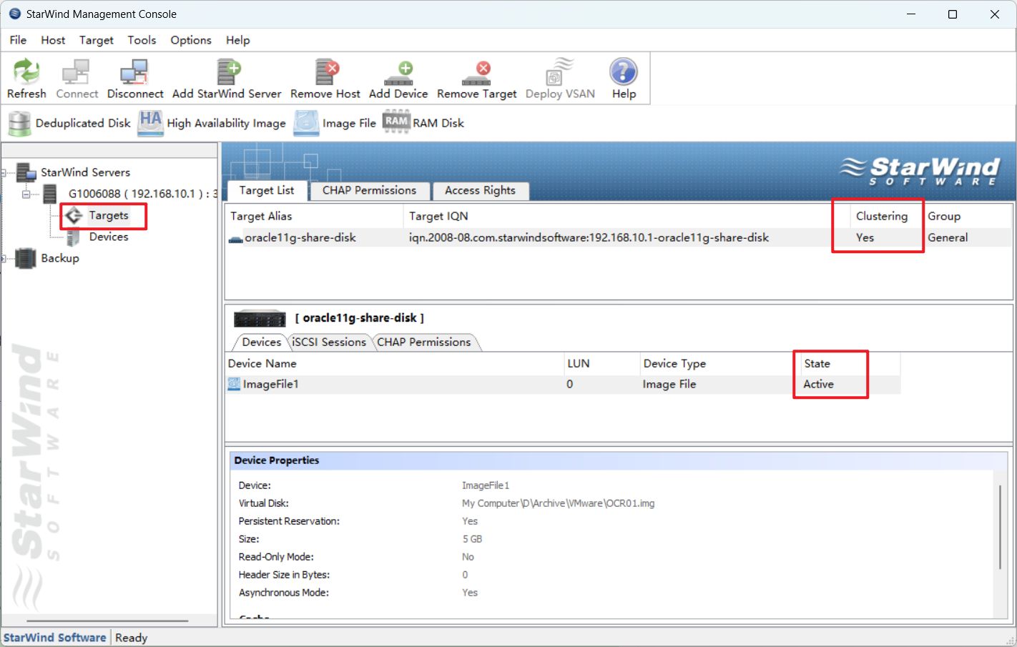This screenshot has height=647, width=1017.
Task: Select the Deduplicated Disk device icon
Action: [x=19, y=123]
